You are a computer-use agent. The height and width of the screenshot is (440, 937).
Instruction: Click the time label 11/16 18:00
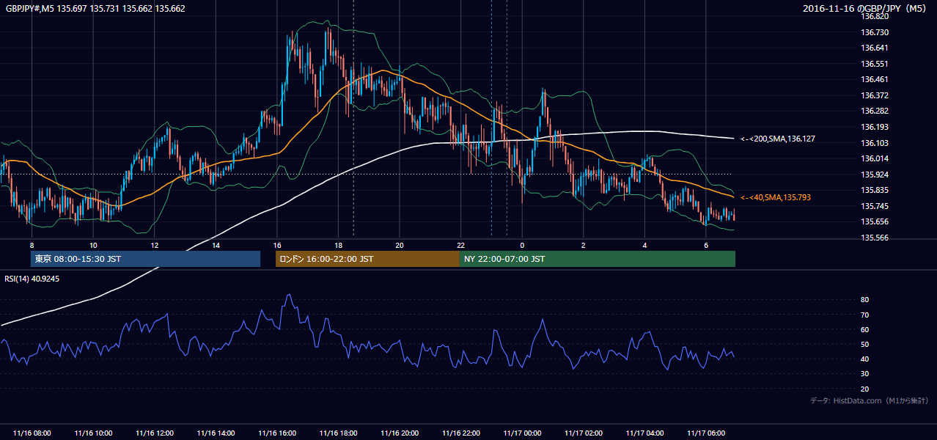click(x=338, y=433)
